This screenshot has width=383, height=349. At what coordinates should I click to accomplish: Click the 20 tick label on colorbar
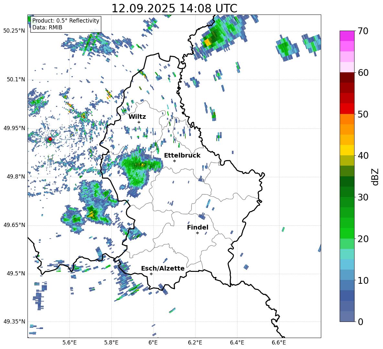click(363, 239)
